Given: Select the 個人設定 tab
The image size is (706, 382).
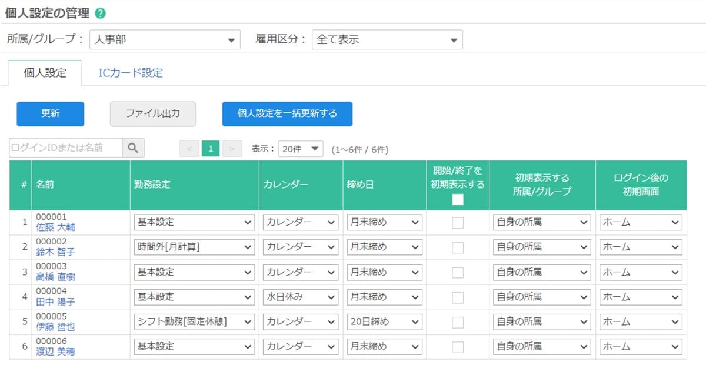Looking at the screenshot, I should tap(45, 73).
